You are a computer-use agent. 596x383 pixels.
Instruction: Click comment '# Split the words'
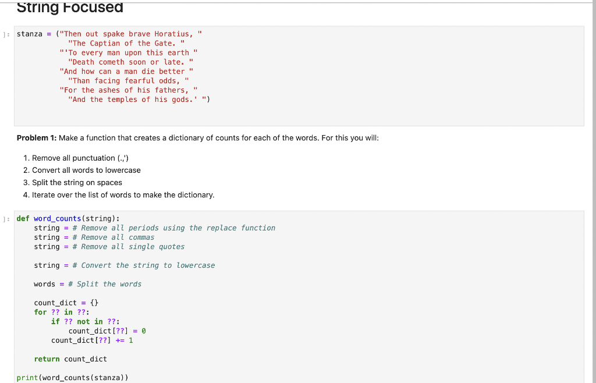pyautogui.click(x=105, y=284)
